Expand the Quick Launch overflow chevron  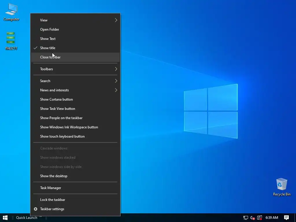pos(41,217)
